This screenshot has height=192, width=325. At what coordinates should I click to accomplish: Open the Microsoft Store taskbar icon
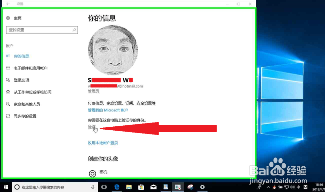141,187
